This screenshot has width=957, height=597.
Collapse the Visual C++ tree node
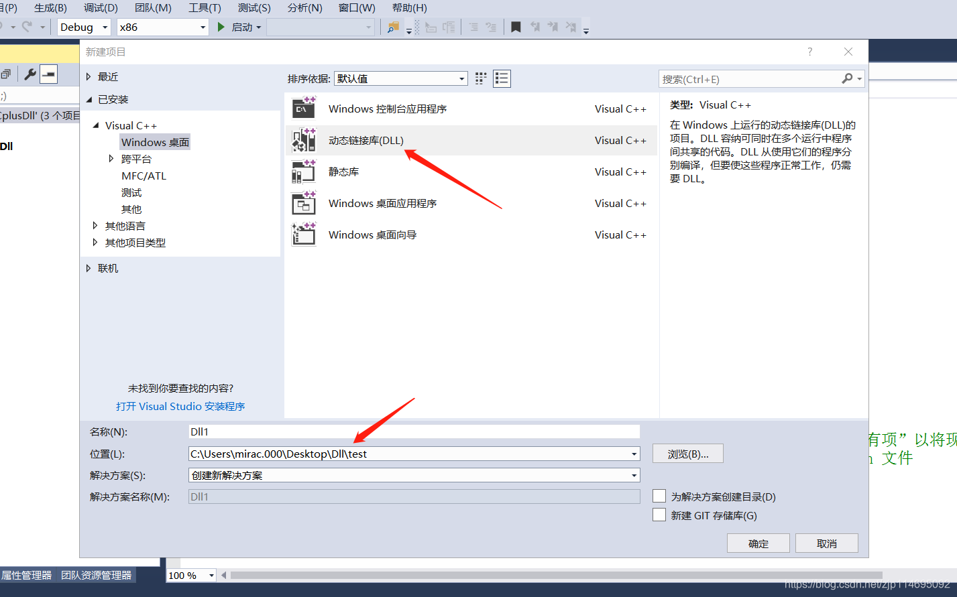[96, 125]
